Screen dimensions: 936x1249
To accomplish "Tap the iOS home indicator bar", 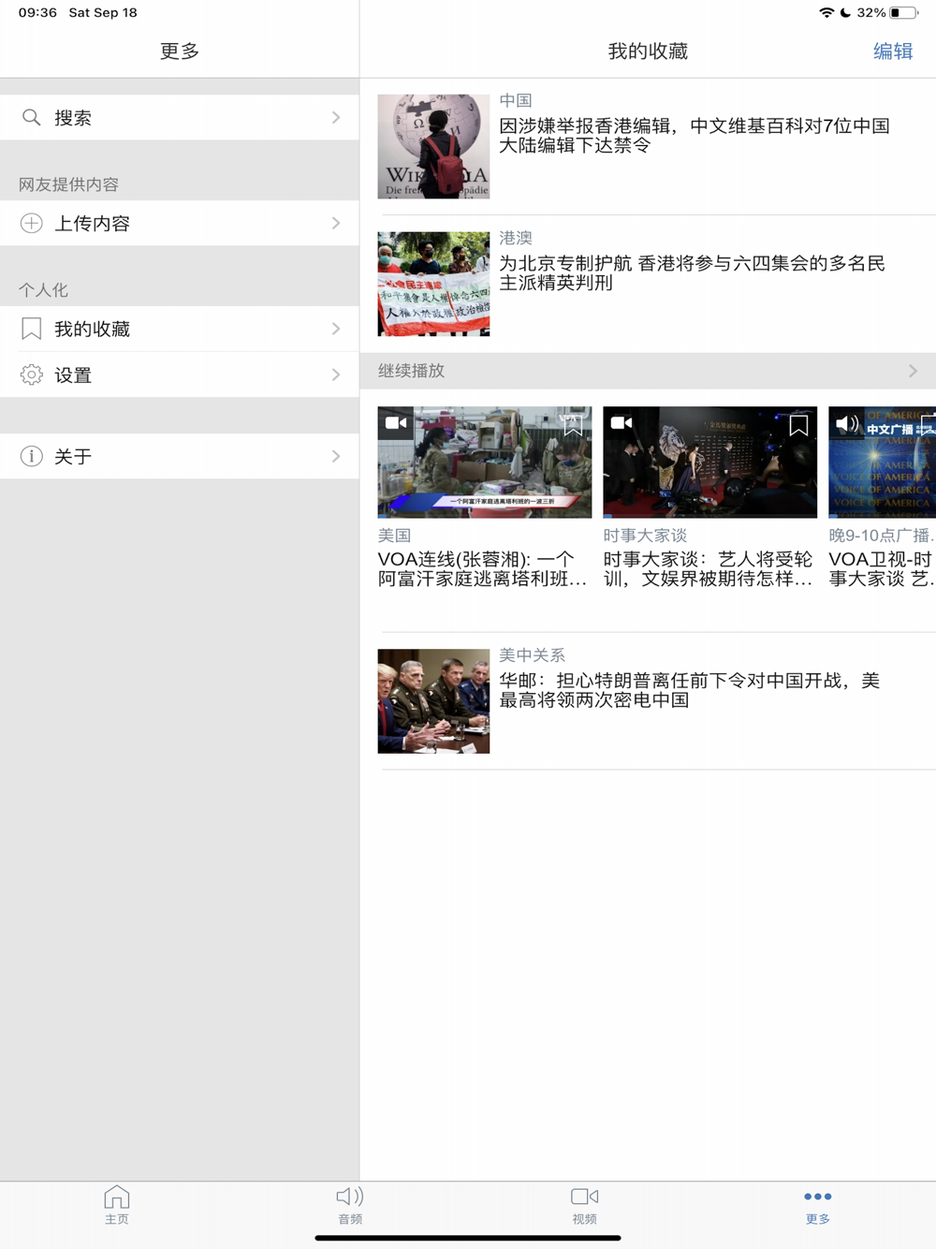I will (468, 1238).
